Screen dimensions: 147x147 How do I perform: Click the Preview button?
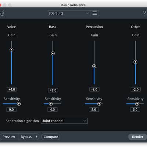pos(9,137)
